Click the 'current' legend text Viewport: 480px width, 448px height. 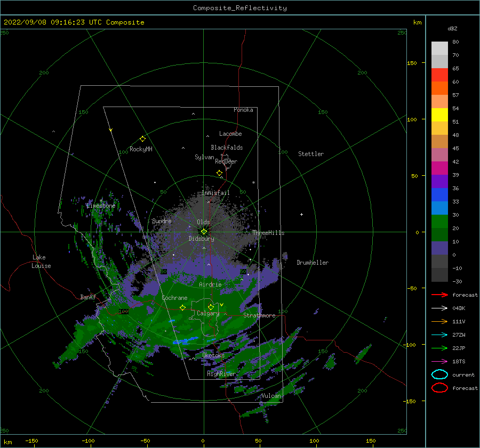coord(463,375)
